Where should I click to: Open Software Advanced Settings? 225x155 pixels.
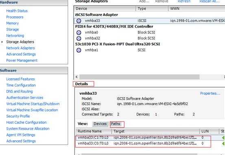pyautogui.click(x=21, y=141)
